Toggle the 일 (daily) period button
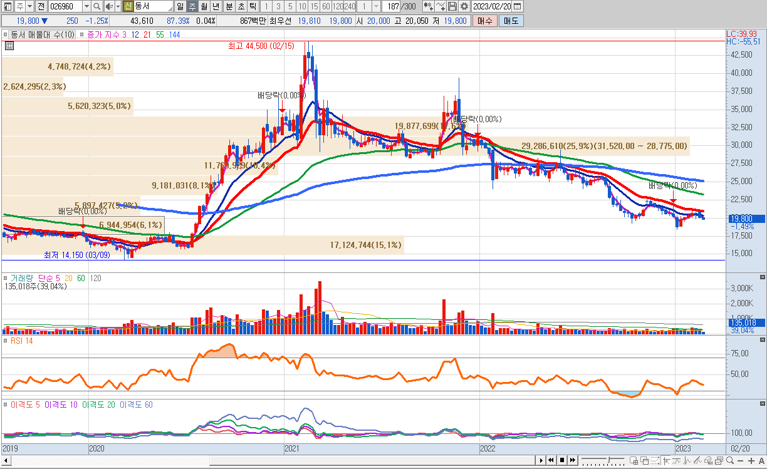 point(180,6)
